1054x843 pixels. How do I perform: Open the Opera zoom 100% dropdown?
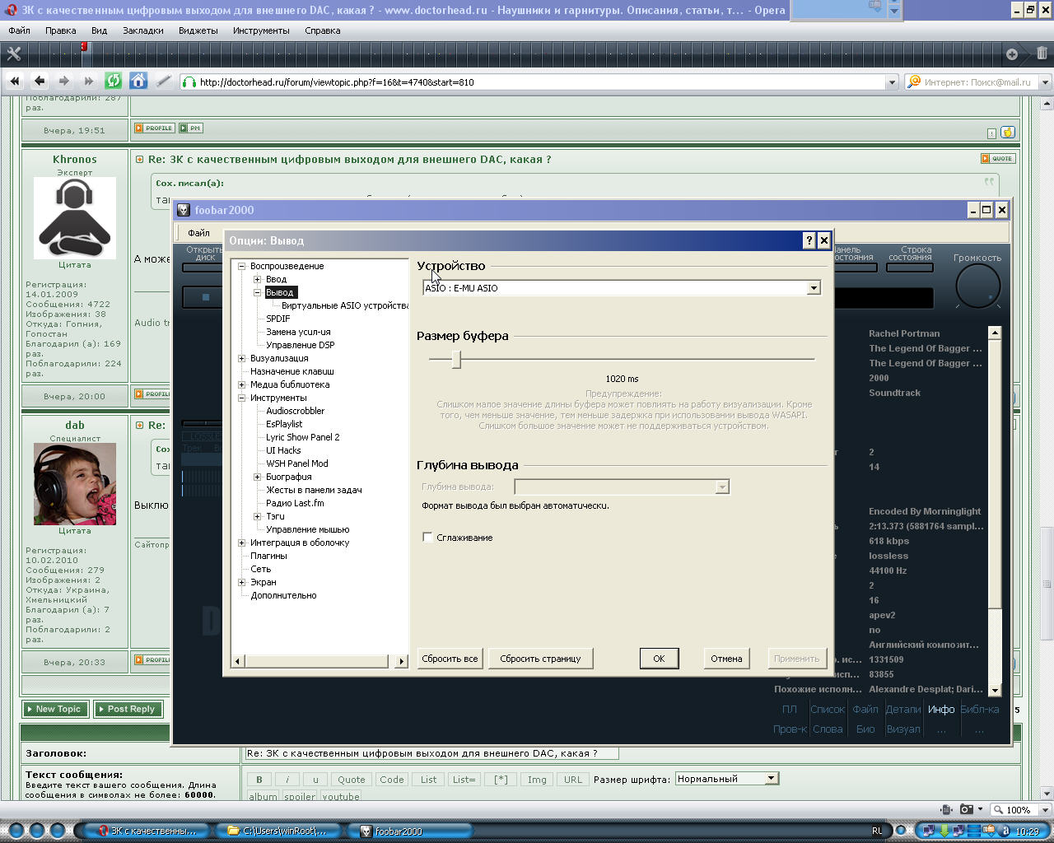(x=1044, y=809)
